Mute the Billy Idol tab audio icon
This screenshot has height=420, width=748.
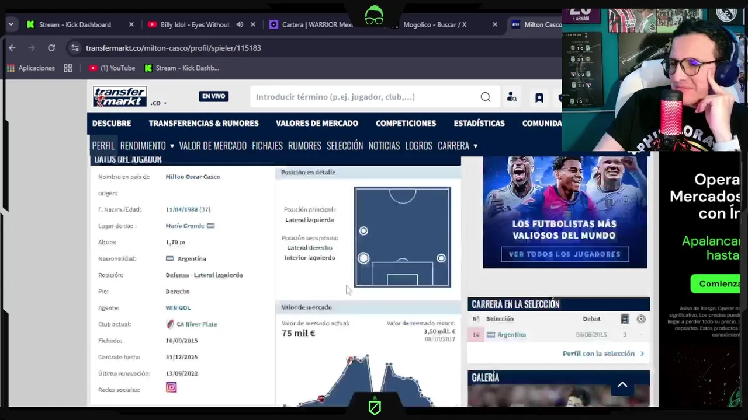coord(240,24)
